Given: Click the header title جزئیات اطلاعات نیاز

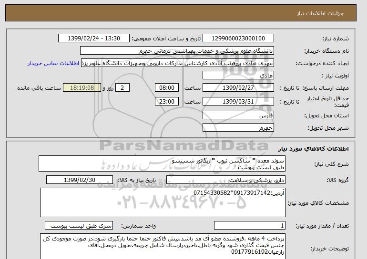Looking at the screenshot, I should [x=320, y=13].
